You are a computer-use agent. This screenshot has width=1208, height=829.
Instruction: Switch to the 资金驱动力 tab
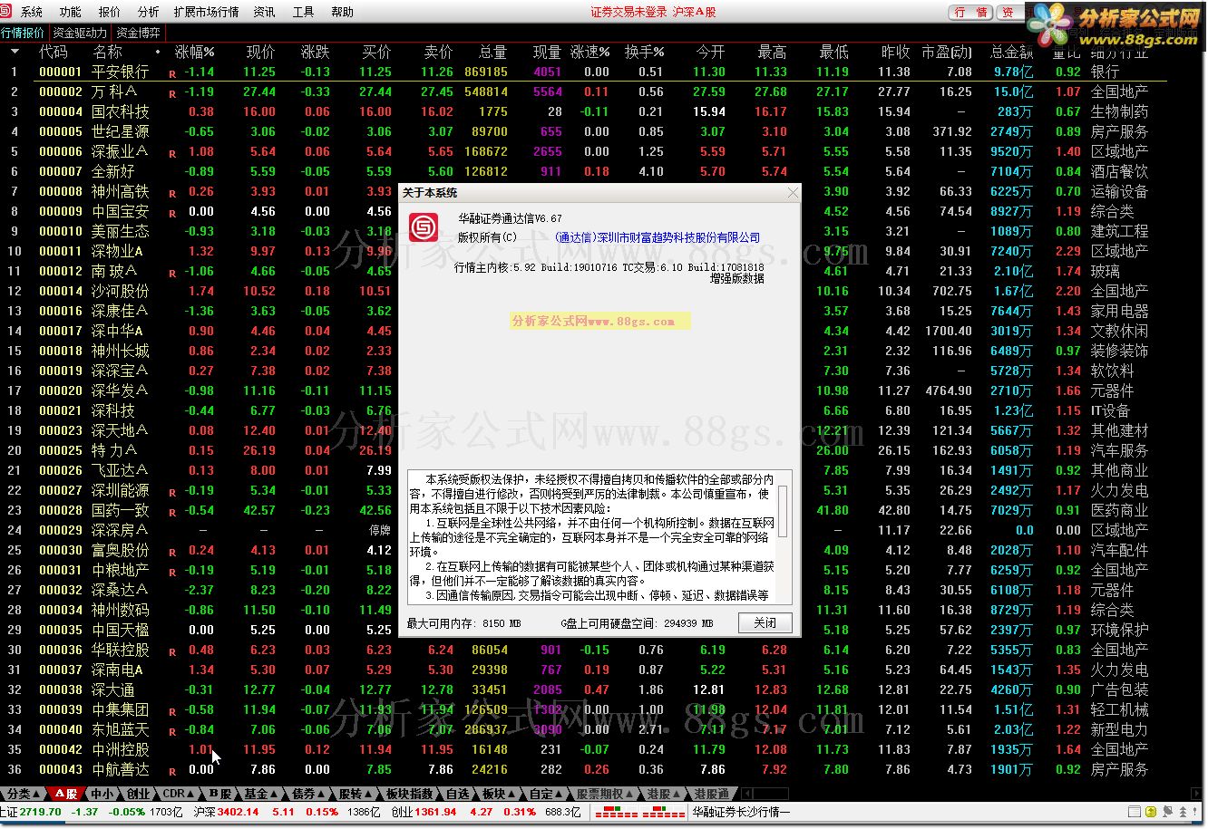[x=79, y=33]
